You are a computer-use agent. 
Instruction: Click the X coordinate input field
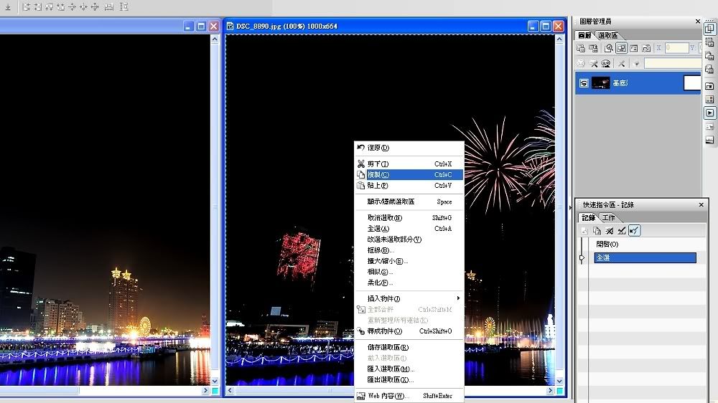676,48
